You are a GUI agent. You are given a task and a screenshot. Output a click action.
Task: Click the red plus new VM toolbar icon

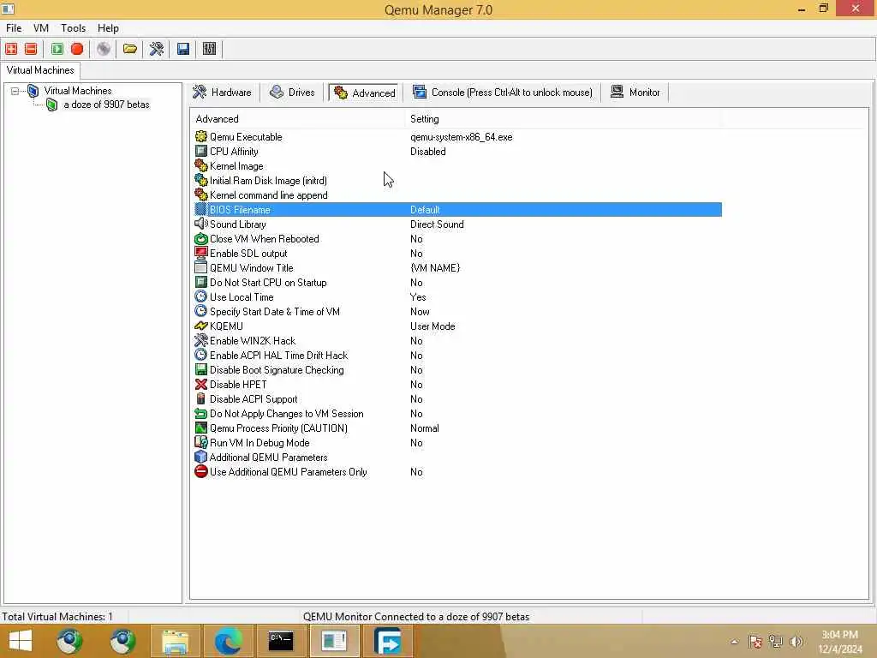click(11, 49)
